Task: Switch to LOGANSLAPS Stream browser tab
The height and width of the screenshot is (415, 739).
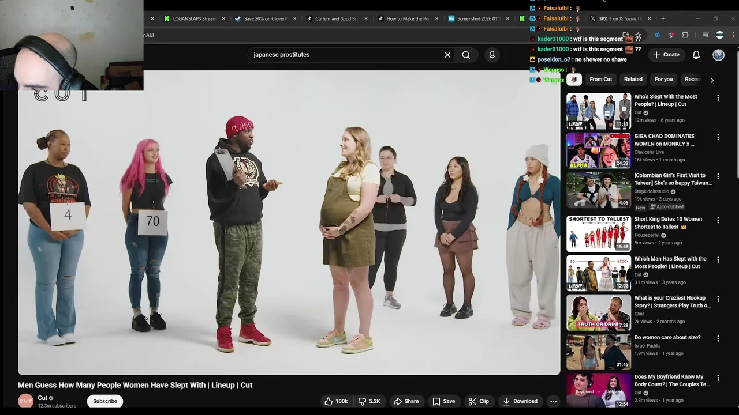Action: point(194,18)
